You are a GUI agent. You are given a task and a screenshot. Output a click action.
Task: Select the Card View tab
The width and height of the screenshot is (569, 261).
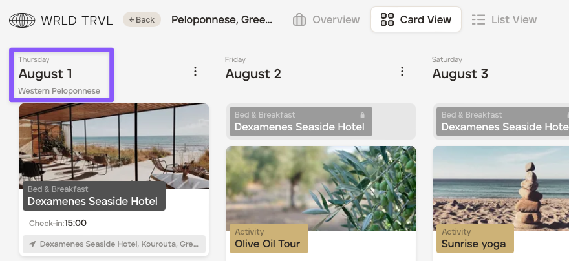(x=416, y=19)
